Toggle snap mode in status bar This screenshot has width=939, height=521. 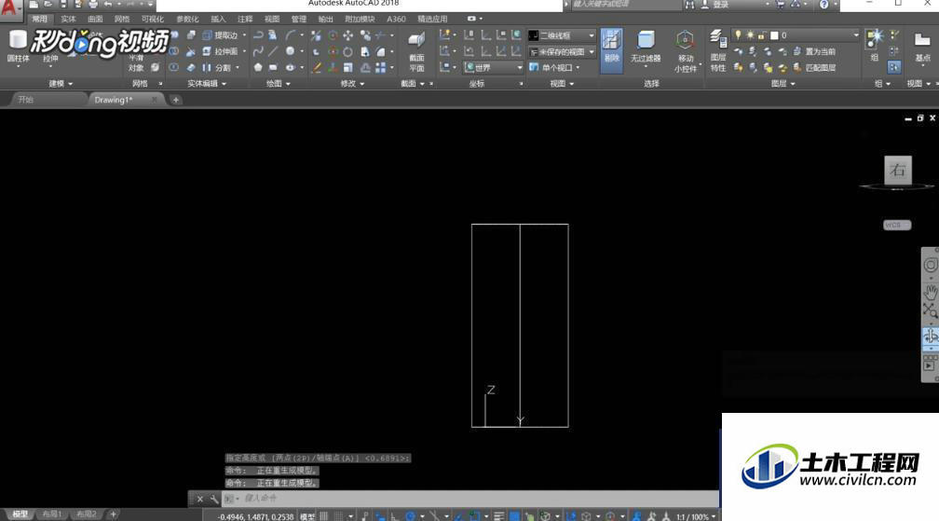coord(338,516)
